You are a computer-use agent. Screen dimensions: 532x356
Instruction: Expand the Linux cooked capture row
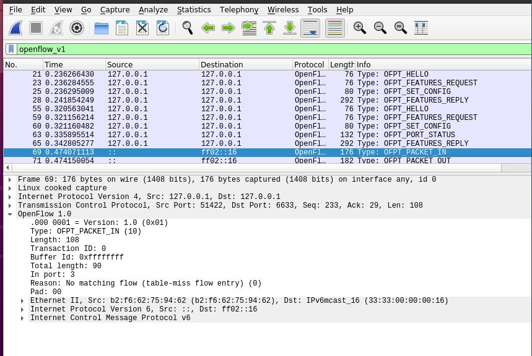click(10, 188)
